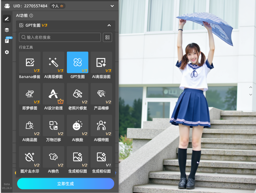This screenshot has height=193, width=256.
Task: Select the 老照片修复 tool
Action: [77, 94]
